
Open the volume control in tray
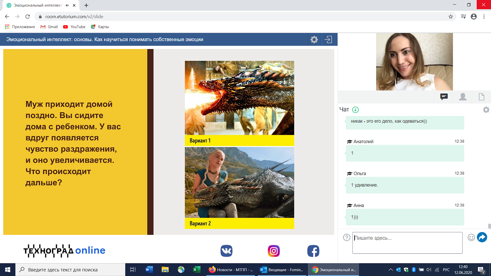click(x=429, y=270)
